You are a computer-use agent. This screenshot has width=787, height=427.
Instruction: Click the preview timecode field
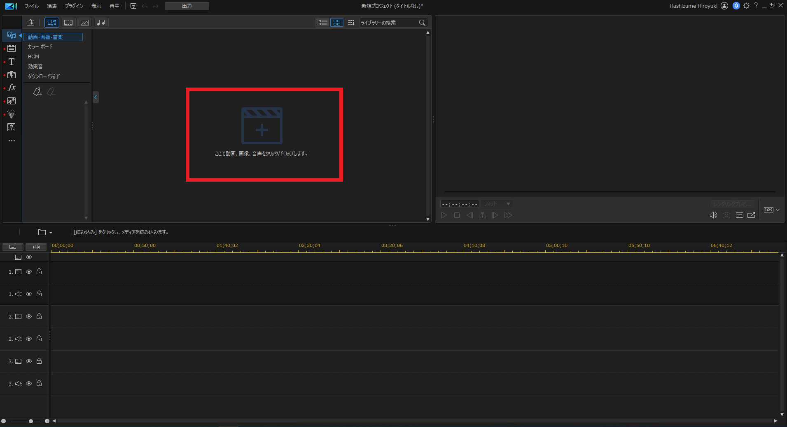point(460,204)
